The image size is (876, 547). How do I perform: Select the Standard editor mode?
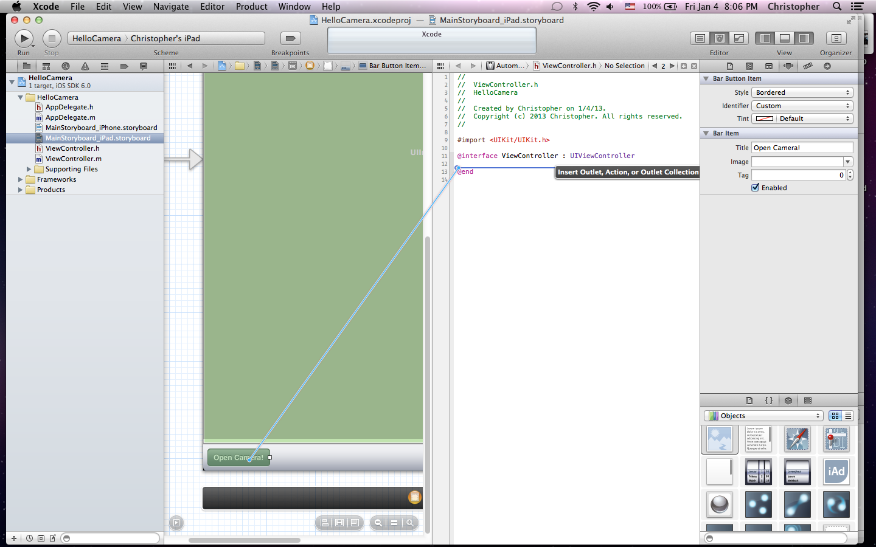pyautogui.click(x=700, y=38)
